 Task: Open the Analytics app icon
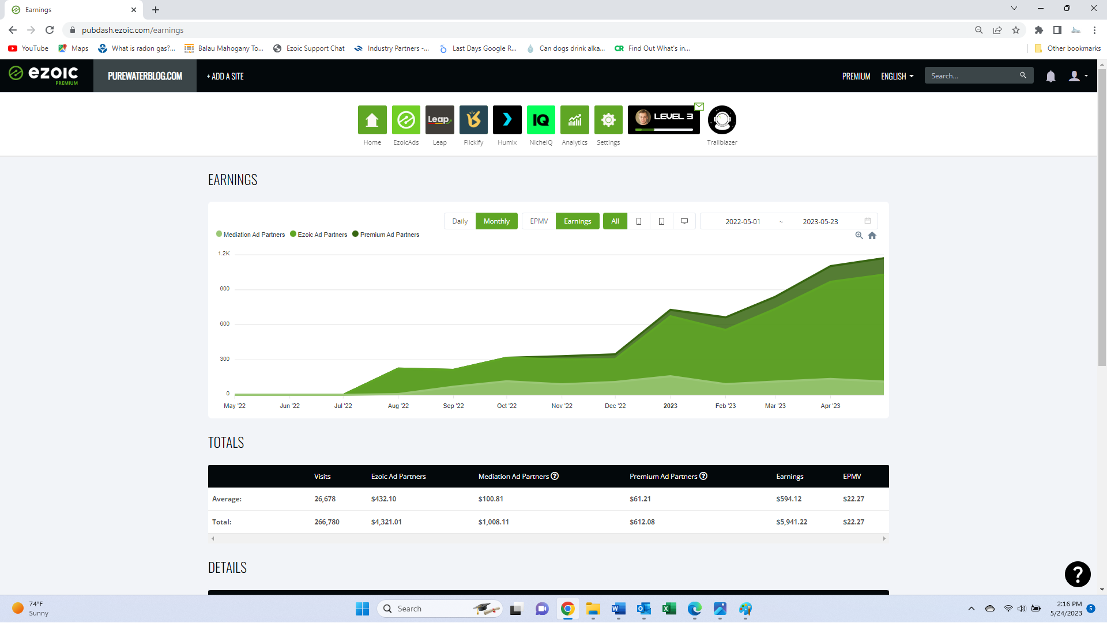[575, 120]
